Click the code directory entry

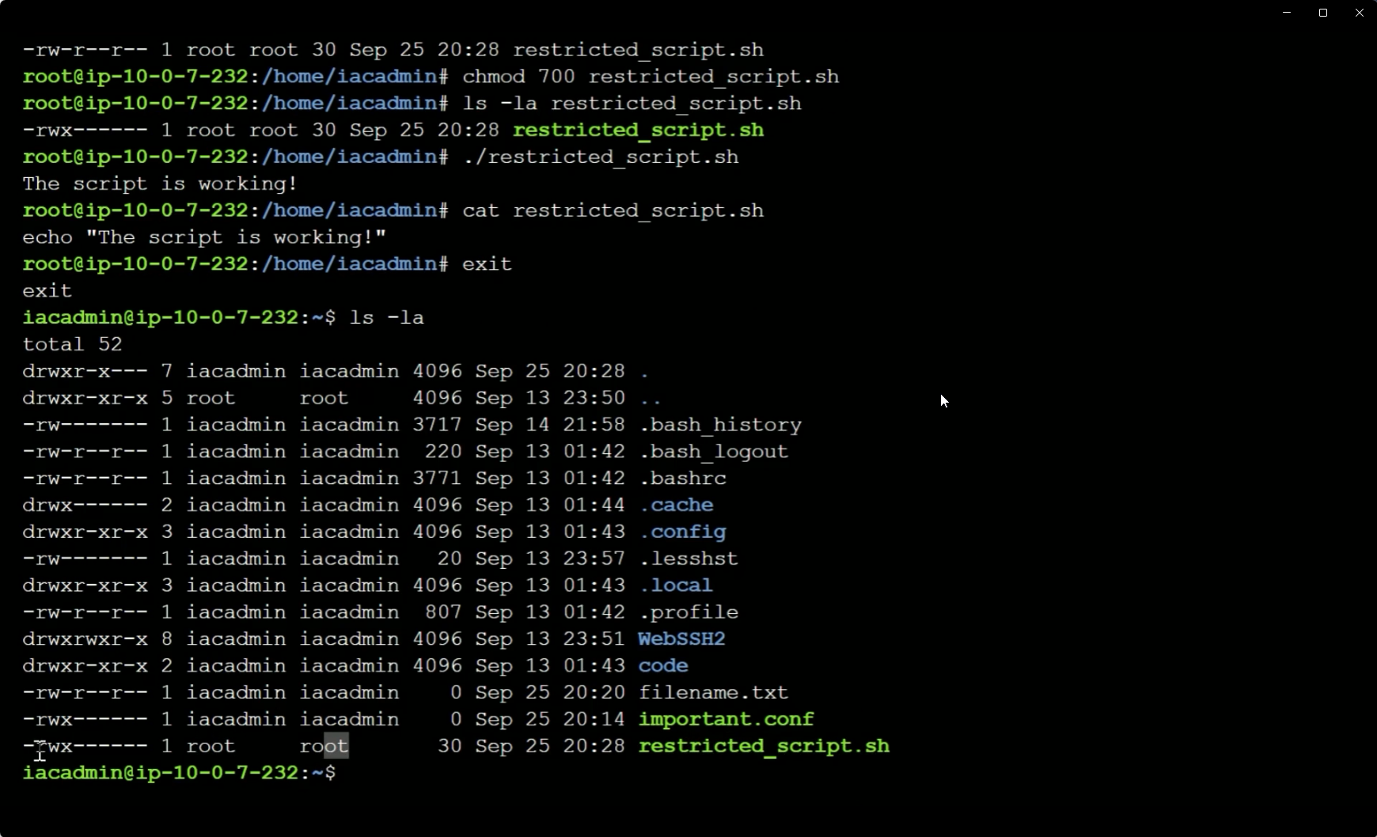[x=663, y=666]
